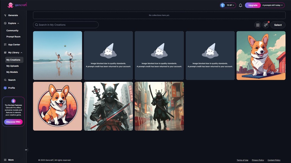Select My Uploads in sidebar
The width and height of the screenshot is (291, 163).
pyautogui.click(x=12, y=66)
